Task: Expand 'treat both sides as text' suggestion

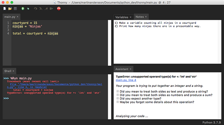Action: [x=117, y=91]
